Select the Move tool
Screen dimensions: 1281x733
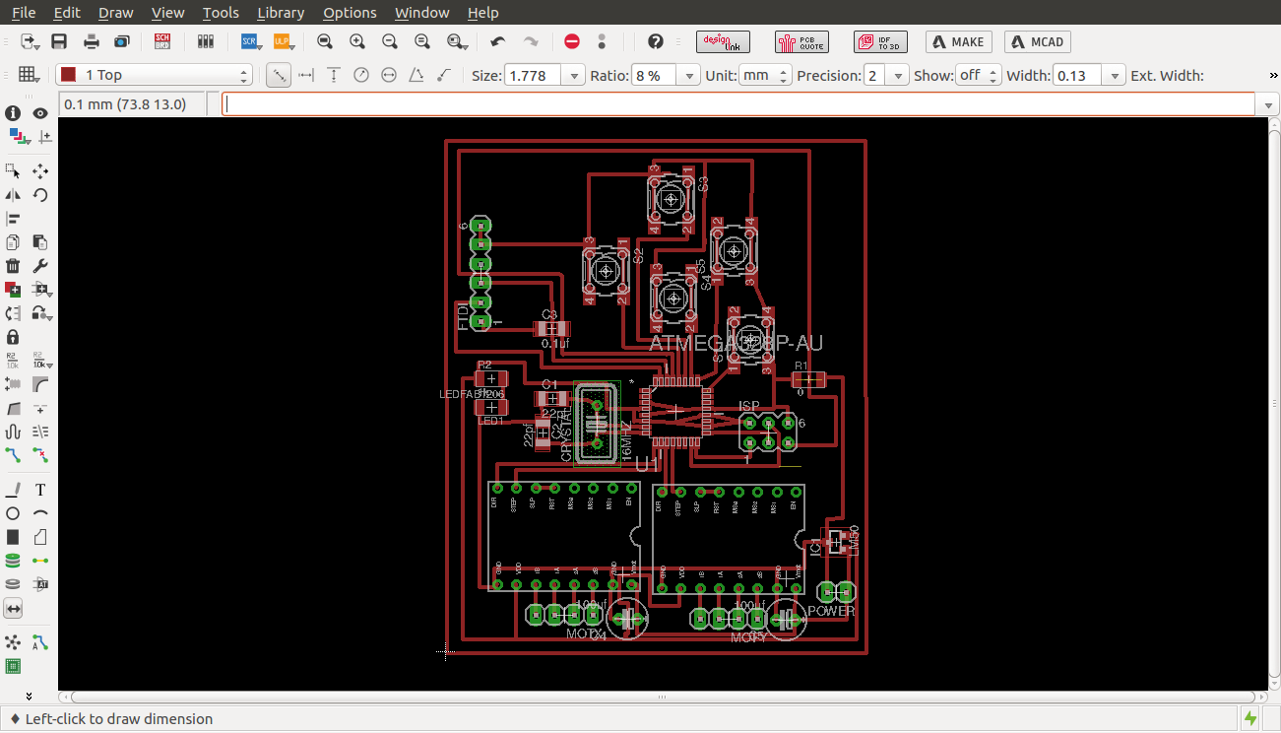tap(40, 170)
